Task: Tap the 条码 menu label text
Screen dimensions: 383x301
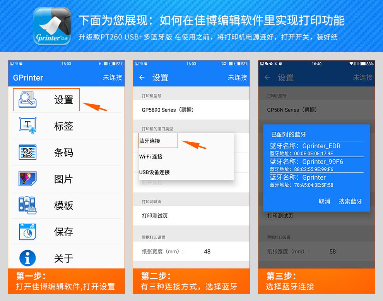Action: 63,153
